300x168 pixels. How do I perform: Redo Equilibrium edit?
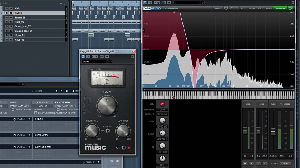[237, 8]
